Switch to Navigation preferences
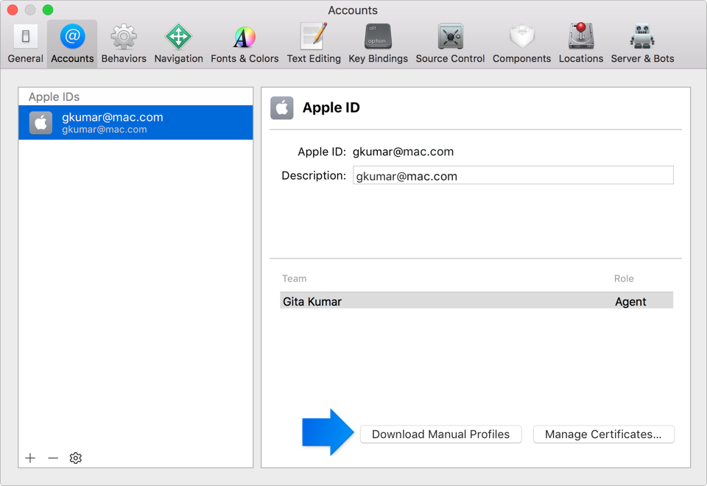 click(x=178, y=43)
